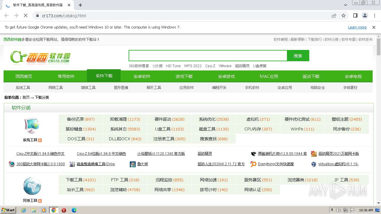Launch Internet Explorer from taskbar
Image resolution: width=381 pixels, height=214 pixels.
[24, 210]
